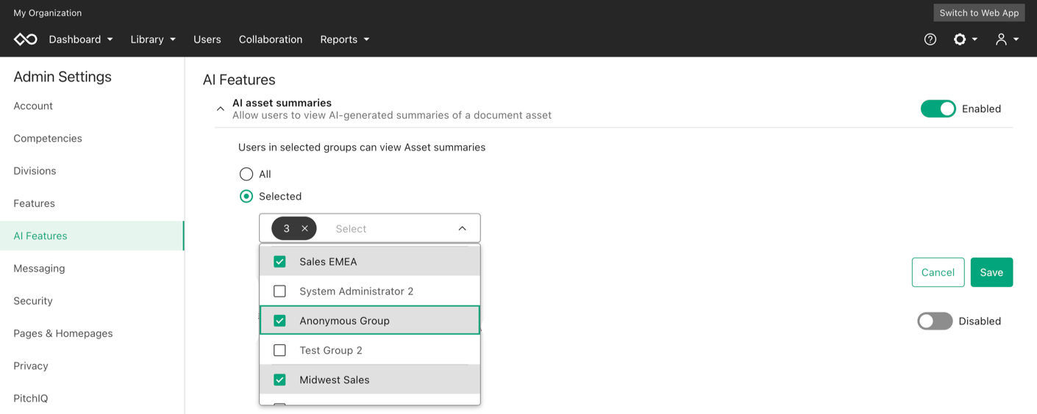
Task: Click the infinity logo icon
Action: pos(26,40)
